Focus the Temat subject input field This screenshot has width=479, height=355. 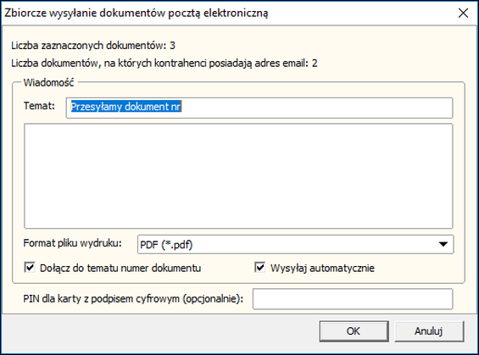pyautogui.click(x=259, y=108)
